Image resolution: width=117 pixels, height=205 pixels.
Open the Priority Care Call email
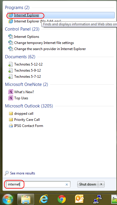pos(27,120)
